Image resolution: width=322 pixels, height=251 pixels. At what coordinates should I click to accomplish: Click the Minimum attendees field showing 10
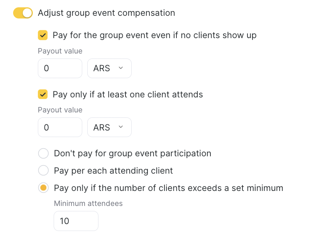(76, 221)
